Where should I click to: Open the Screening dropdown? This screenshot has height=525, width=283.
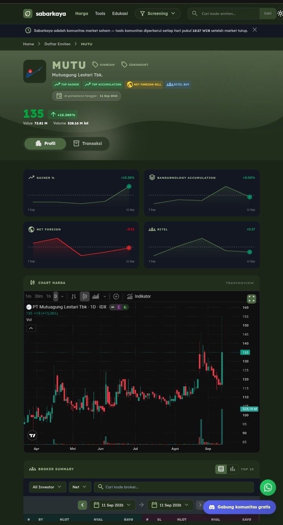[x=158, y=13]
